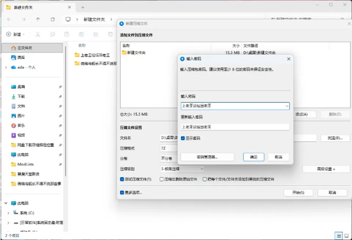The height and width of the screenshot is (240, 352).
Task: Select 主文件夹 in the navigation pane
Action: 32,48
